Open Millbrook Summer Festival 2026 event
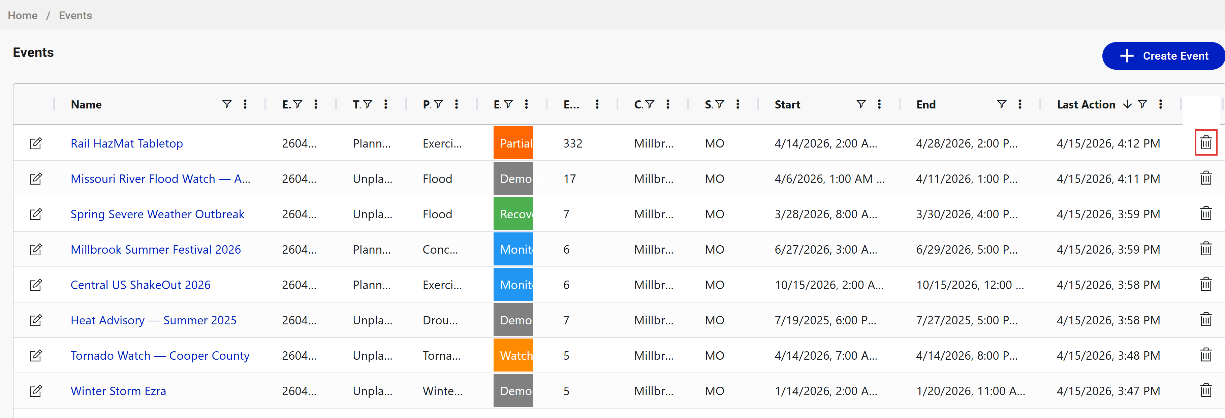This screenshot has height=418, width=1225. pyautogui.click(x=156, y=249)
